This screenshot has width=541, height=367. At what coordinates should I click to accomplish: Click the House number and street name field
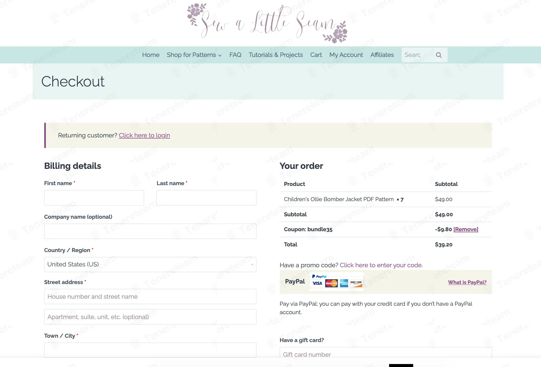pyautogui.click(x=150, y=297)
